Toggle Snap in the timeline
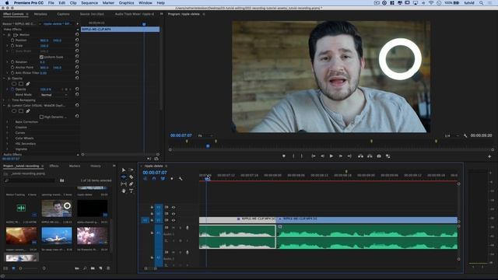The height and width of the screenshot is (280, 498). click(x=154, y=179)
